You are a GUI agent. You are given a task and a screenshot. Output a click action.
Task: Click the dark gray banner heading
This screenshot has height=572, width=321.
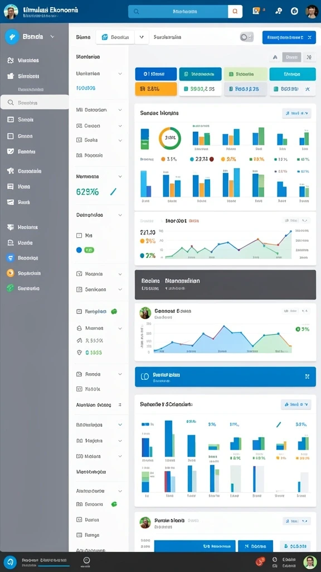171,281
